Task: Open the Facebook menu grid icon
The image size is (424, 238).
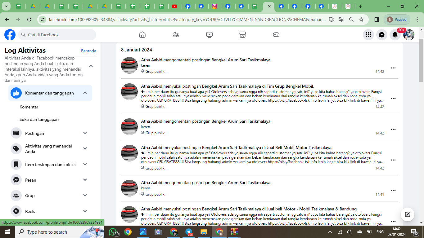Action: (x=368, y=35)
